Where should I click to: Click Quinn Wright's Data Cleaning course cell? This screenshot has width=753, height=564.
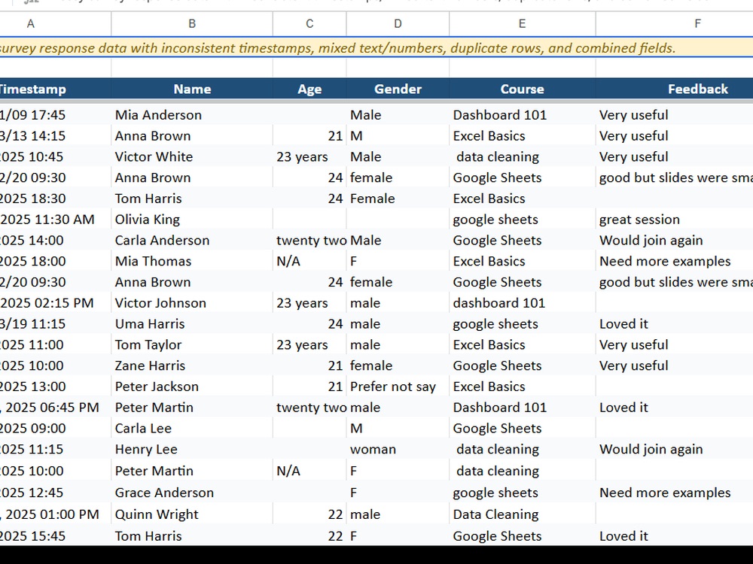pos(522,514)
